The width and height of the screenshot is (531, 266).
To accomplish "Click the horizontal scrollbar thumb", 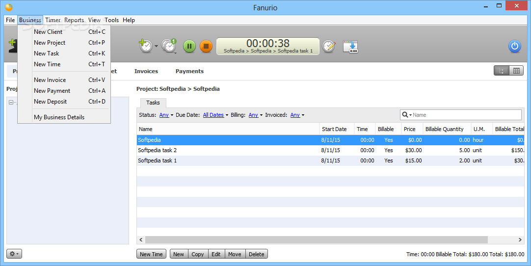I will (317, 239).
